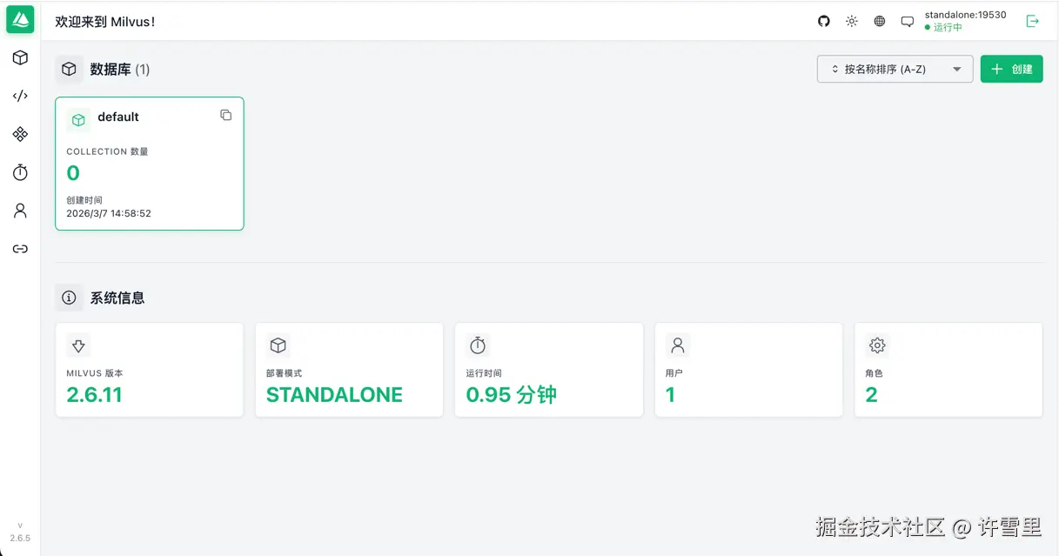Click the standalone:19530 connection address

point(965,15)
